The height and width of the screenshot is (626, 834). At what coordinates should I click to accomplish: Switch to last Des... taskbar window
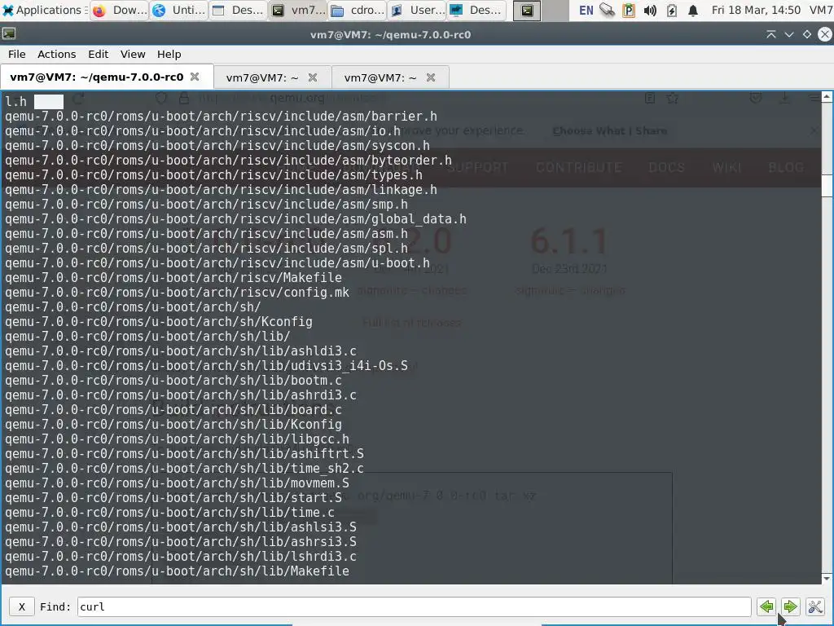tap(476, 10)
